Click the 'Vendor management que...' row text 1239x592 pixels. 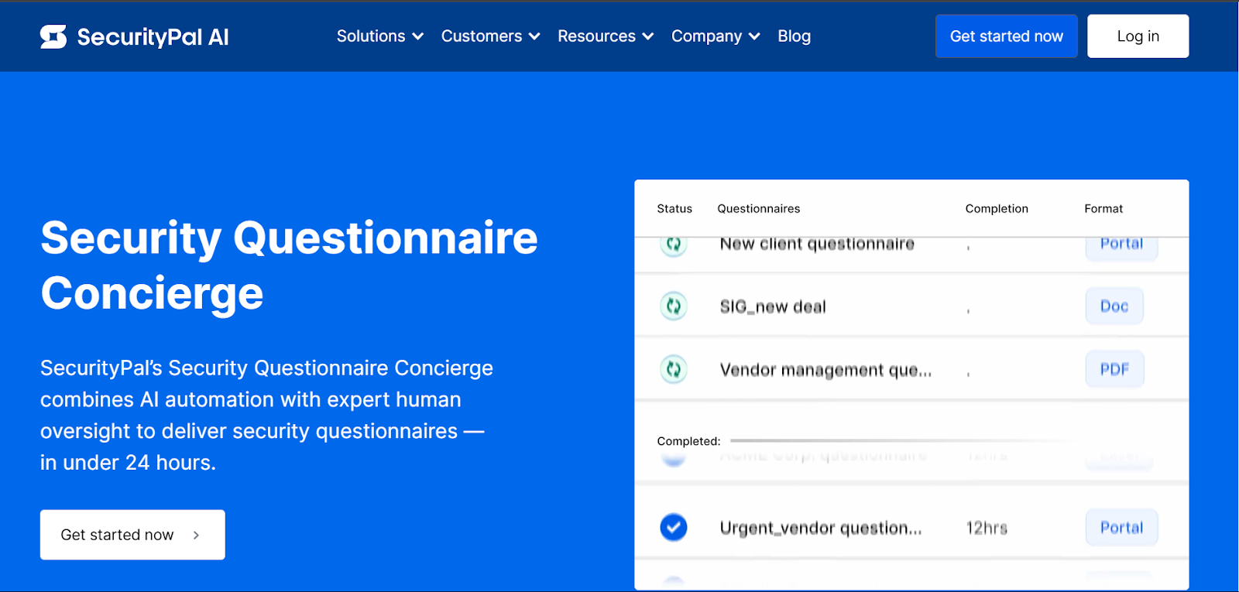[x=825, y=370]
